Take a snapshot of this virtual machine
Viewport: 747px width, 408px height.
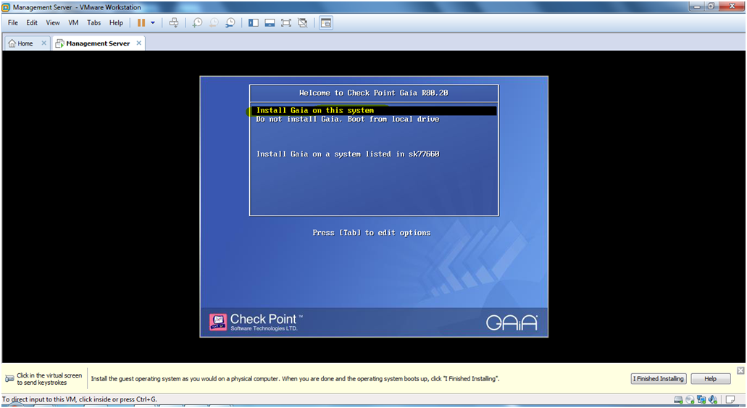[x=197, y=23]
